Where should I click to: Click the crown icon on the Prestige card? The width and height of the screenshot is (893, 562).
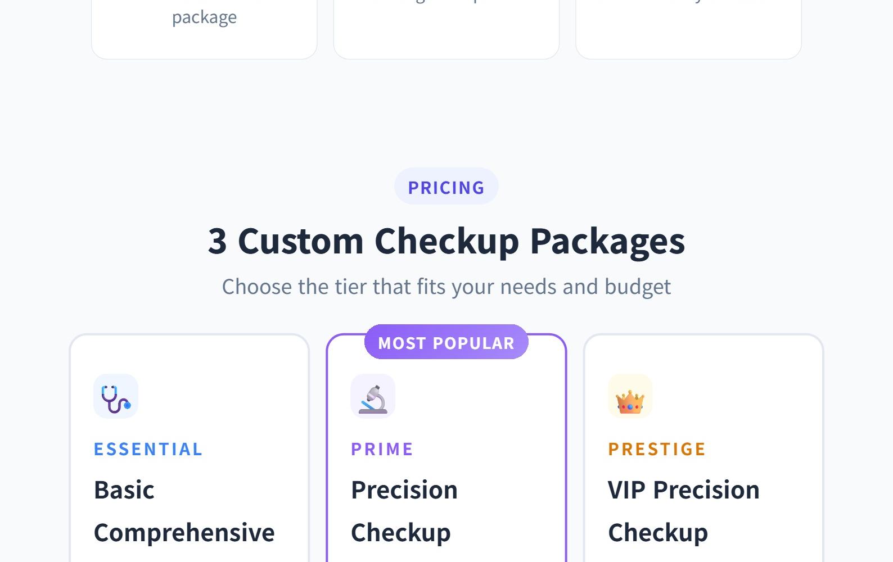[x=630, y=396]
